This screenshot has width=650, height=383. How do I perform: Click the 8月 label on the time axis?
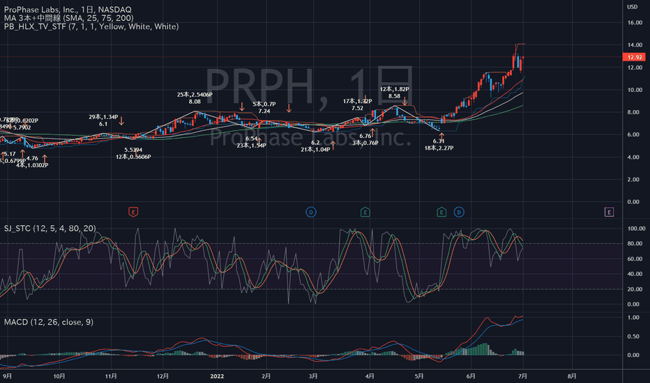click(572, 376)
